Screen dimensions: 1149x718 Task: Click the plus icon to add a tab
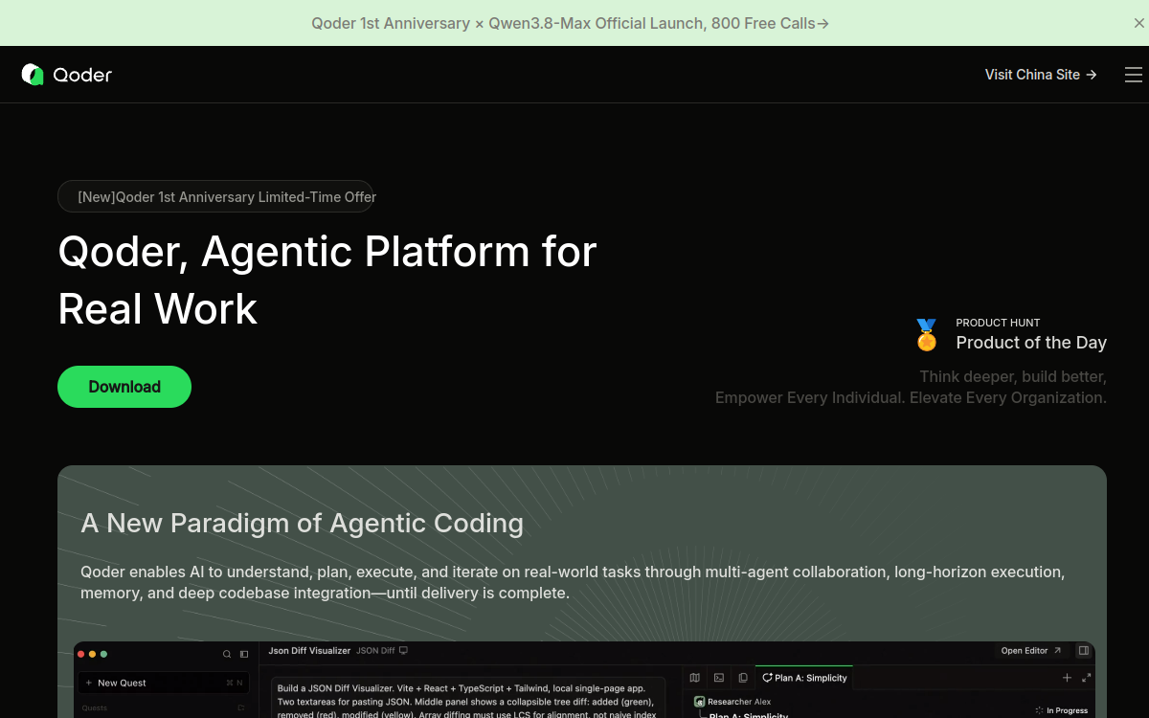coord(1067,678)
